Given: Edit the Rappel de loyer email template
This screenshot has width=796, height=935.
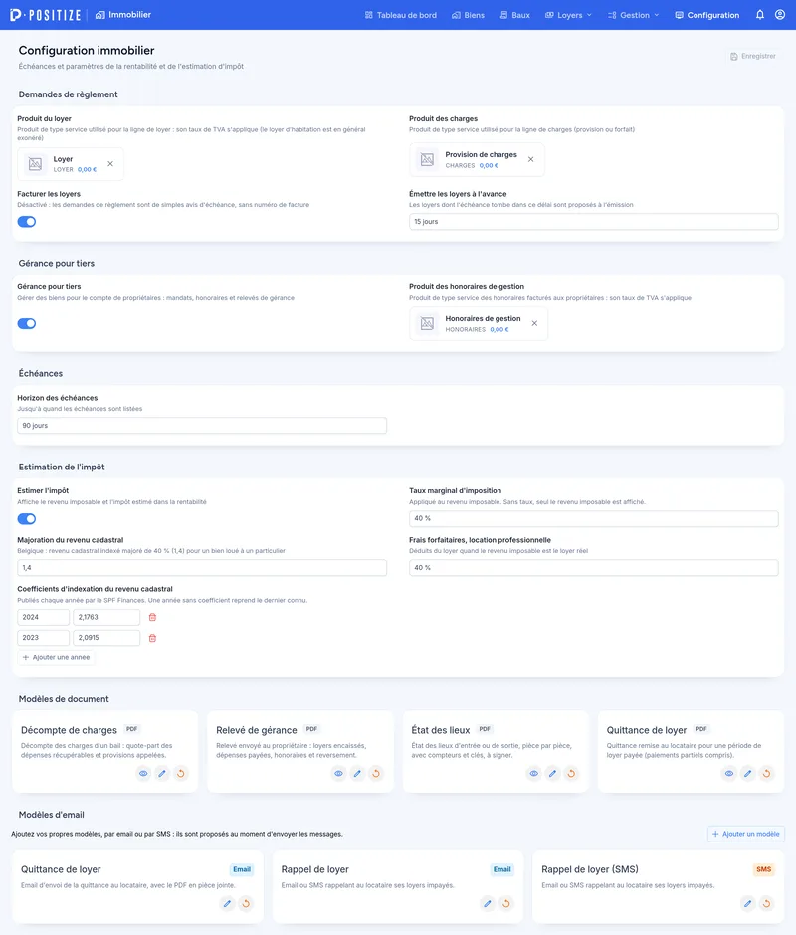Looking at the screenshot, I should pyautogui.click(x=488, y=904).
